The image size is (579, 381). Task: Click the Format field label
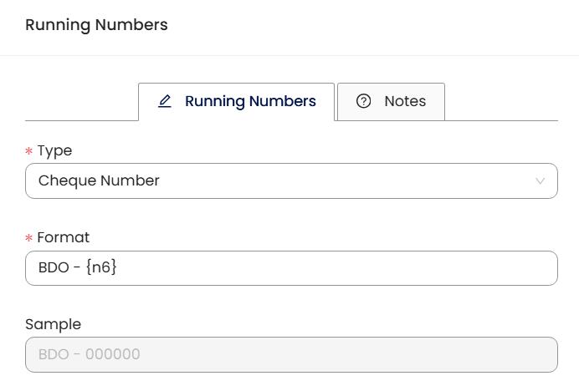coord(63,238)
